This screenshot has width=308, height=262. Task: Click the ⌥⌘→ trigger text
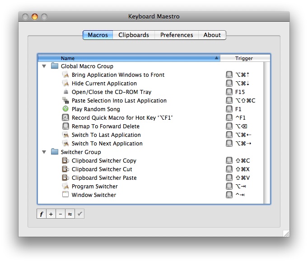click(x=243, y=143)
